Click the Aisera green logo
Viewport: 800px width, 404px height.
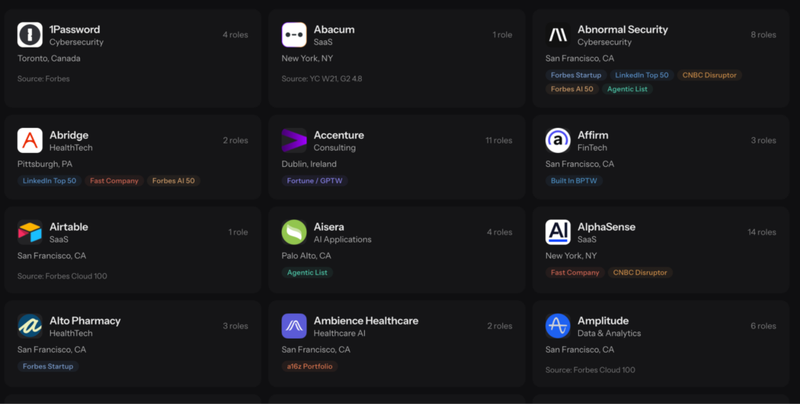click(x=294, y=232)
